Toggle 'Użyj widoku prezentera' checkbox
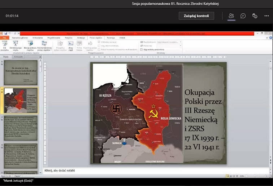This screenshot has width=273, height=186. point(142,49)
